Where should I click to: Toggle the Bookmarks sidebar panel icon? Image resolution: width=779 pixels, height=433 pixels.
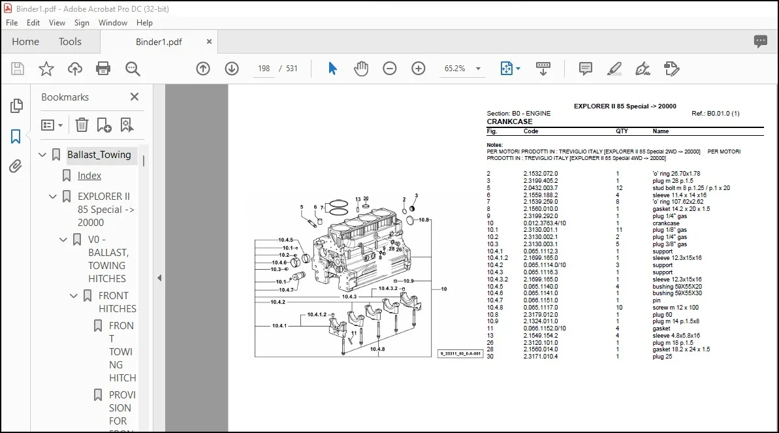click(16, 136)
